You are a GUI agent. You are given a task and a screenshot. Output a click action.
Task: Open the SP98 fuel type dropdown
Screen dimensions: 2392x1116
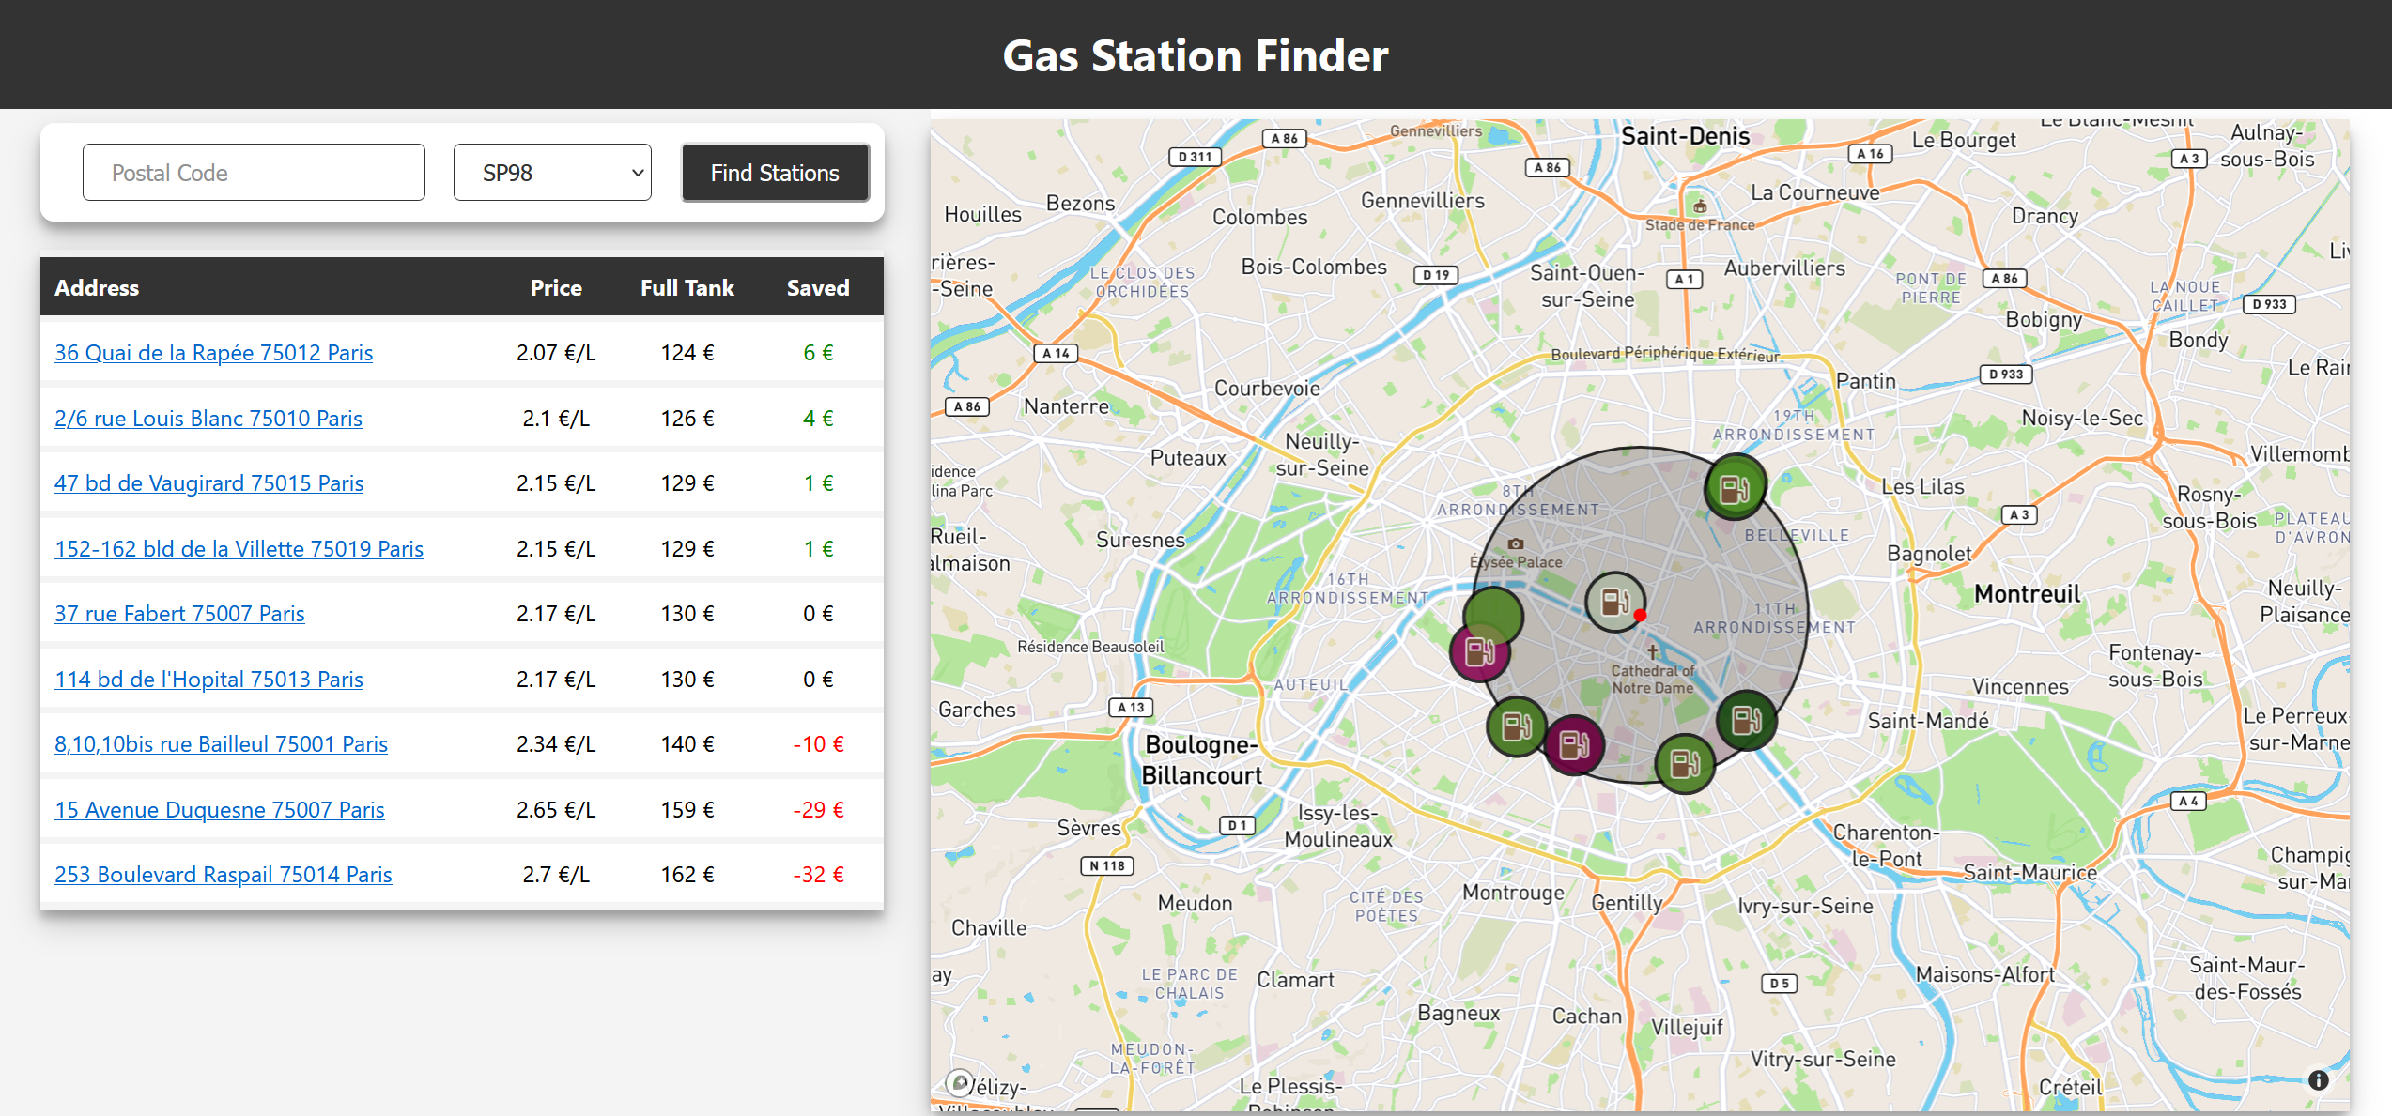(552, 172)
